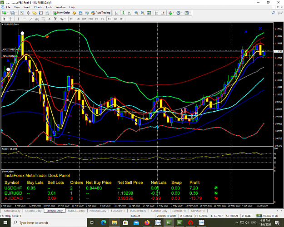Viewport: 284px width, 227px height.
Task: Open the Default profile in status bar
Action: point(135,216)
